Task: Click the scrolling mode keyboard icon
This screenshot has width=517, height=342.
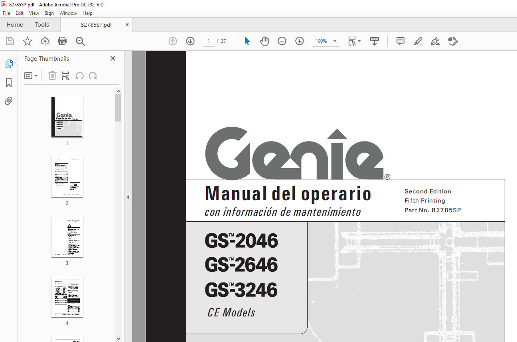Action: click(x=375, y=41)
